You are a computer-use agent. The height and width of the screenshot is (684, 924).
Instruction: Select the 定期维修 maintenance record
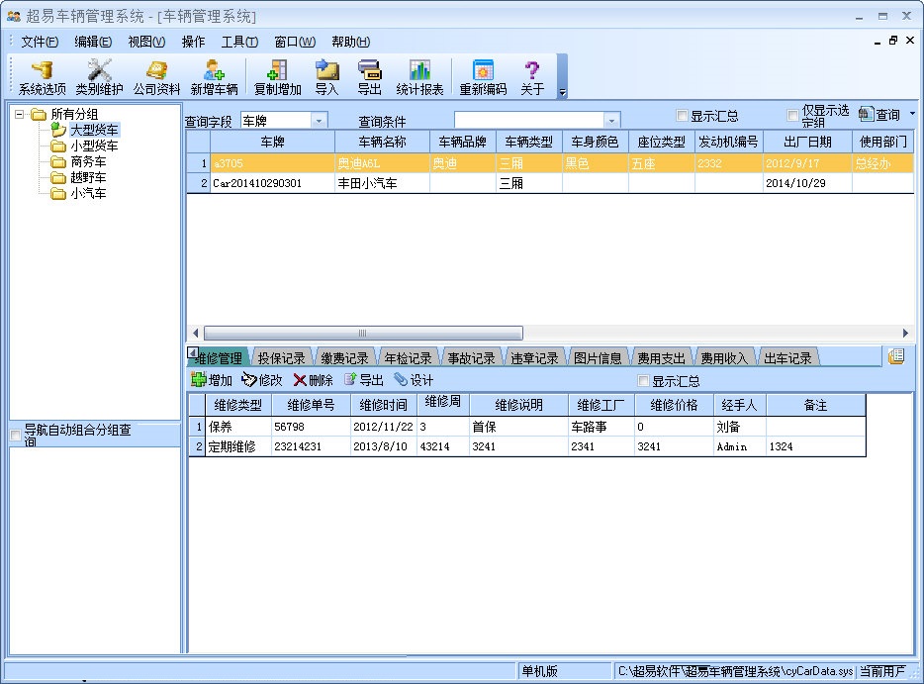[527, 446]
